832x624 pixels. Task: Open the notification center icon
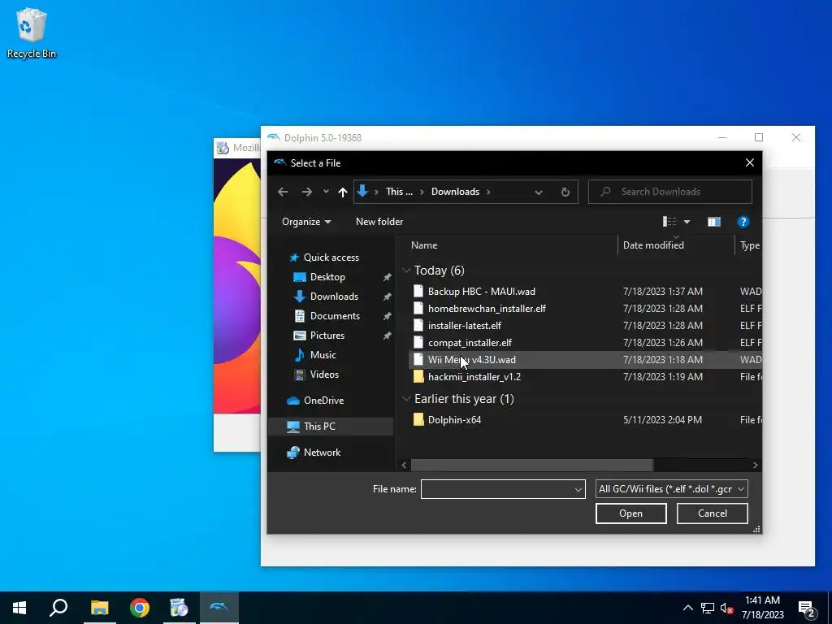point(807,608)
